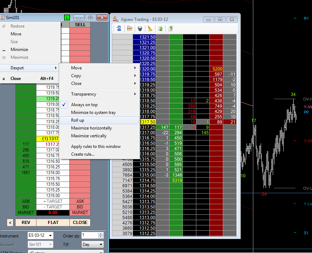Click the collapse arrow button left of REV
The height and width of the screenshot is (253, 312).
click(10, 223)
